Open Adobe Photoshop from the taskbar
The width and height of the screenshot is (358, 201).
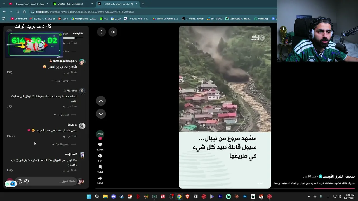point(245,197)
